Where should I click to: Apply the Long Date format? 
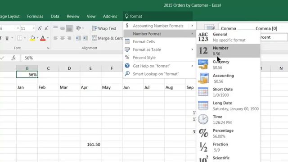pos(228,106)
